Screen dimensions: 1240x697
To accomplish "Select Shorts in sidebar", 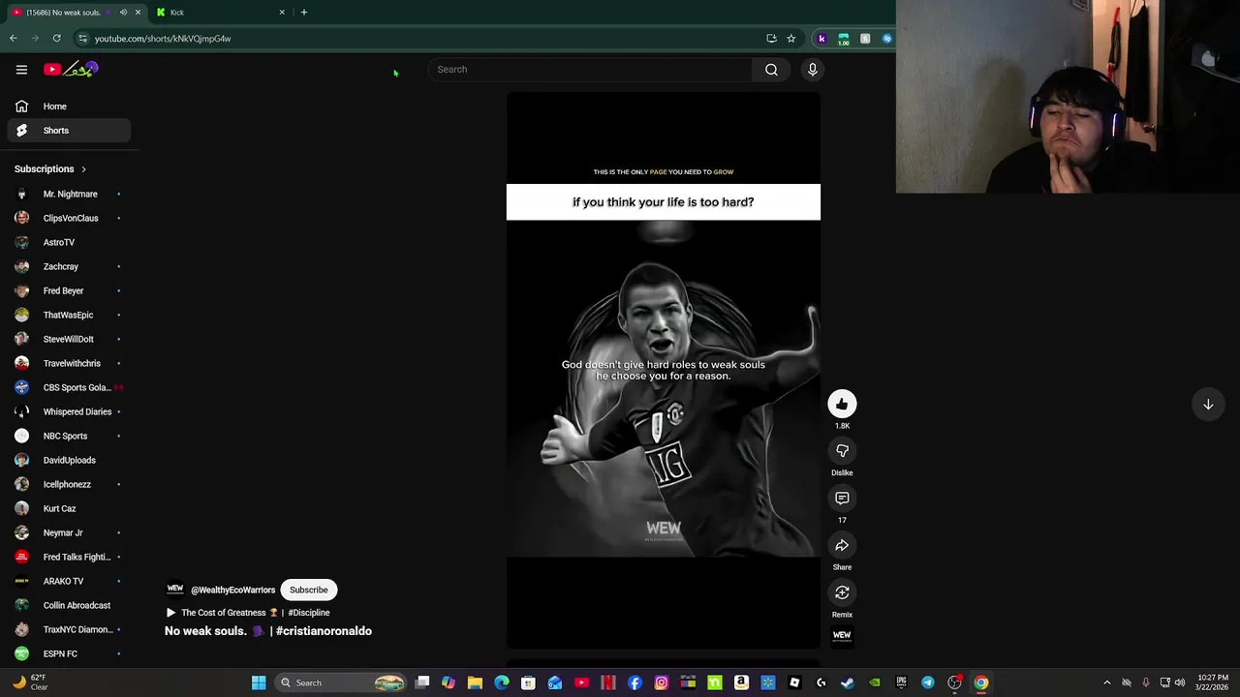I will [x=69, y=131].
